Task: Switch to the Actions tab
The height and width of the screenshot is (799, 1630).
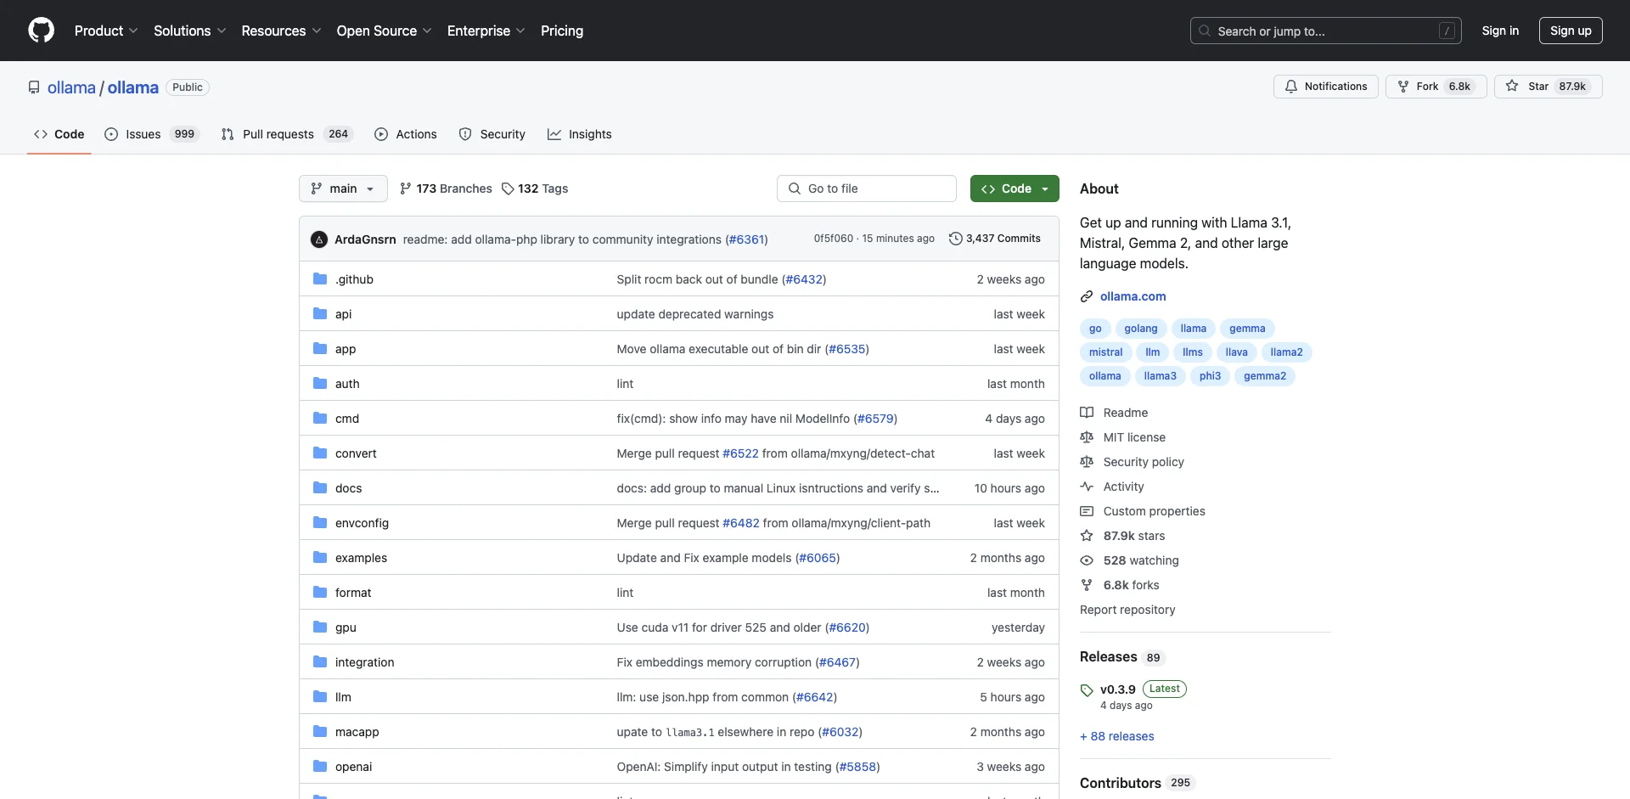Action: tap(406, 134)
